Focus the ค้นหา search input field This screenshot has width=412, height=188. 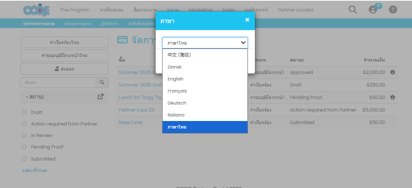click(58, 82)
